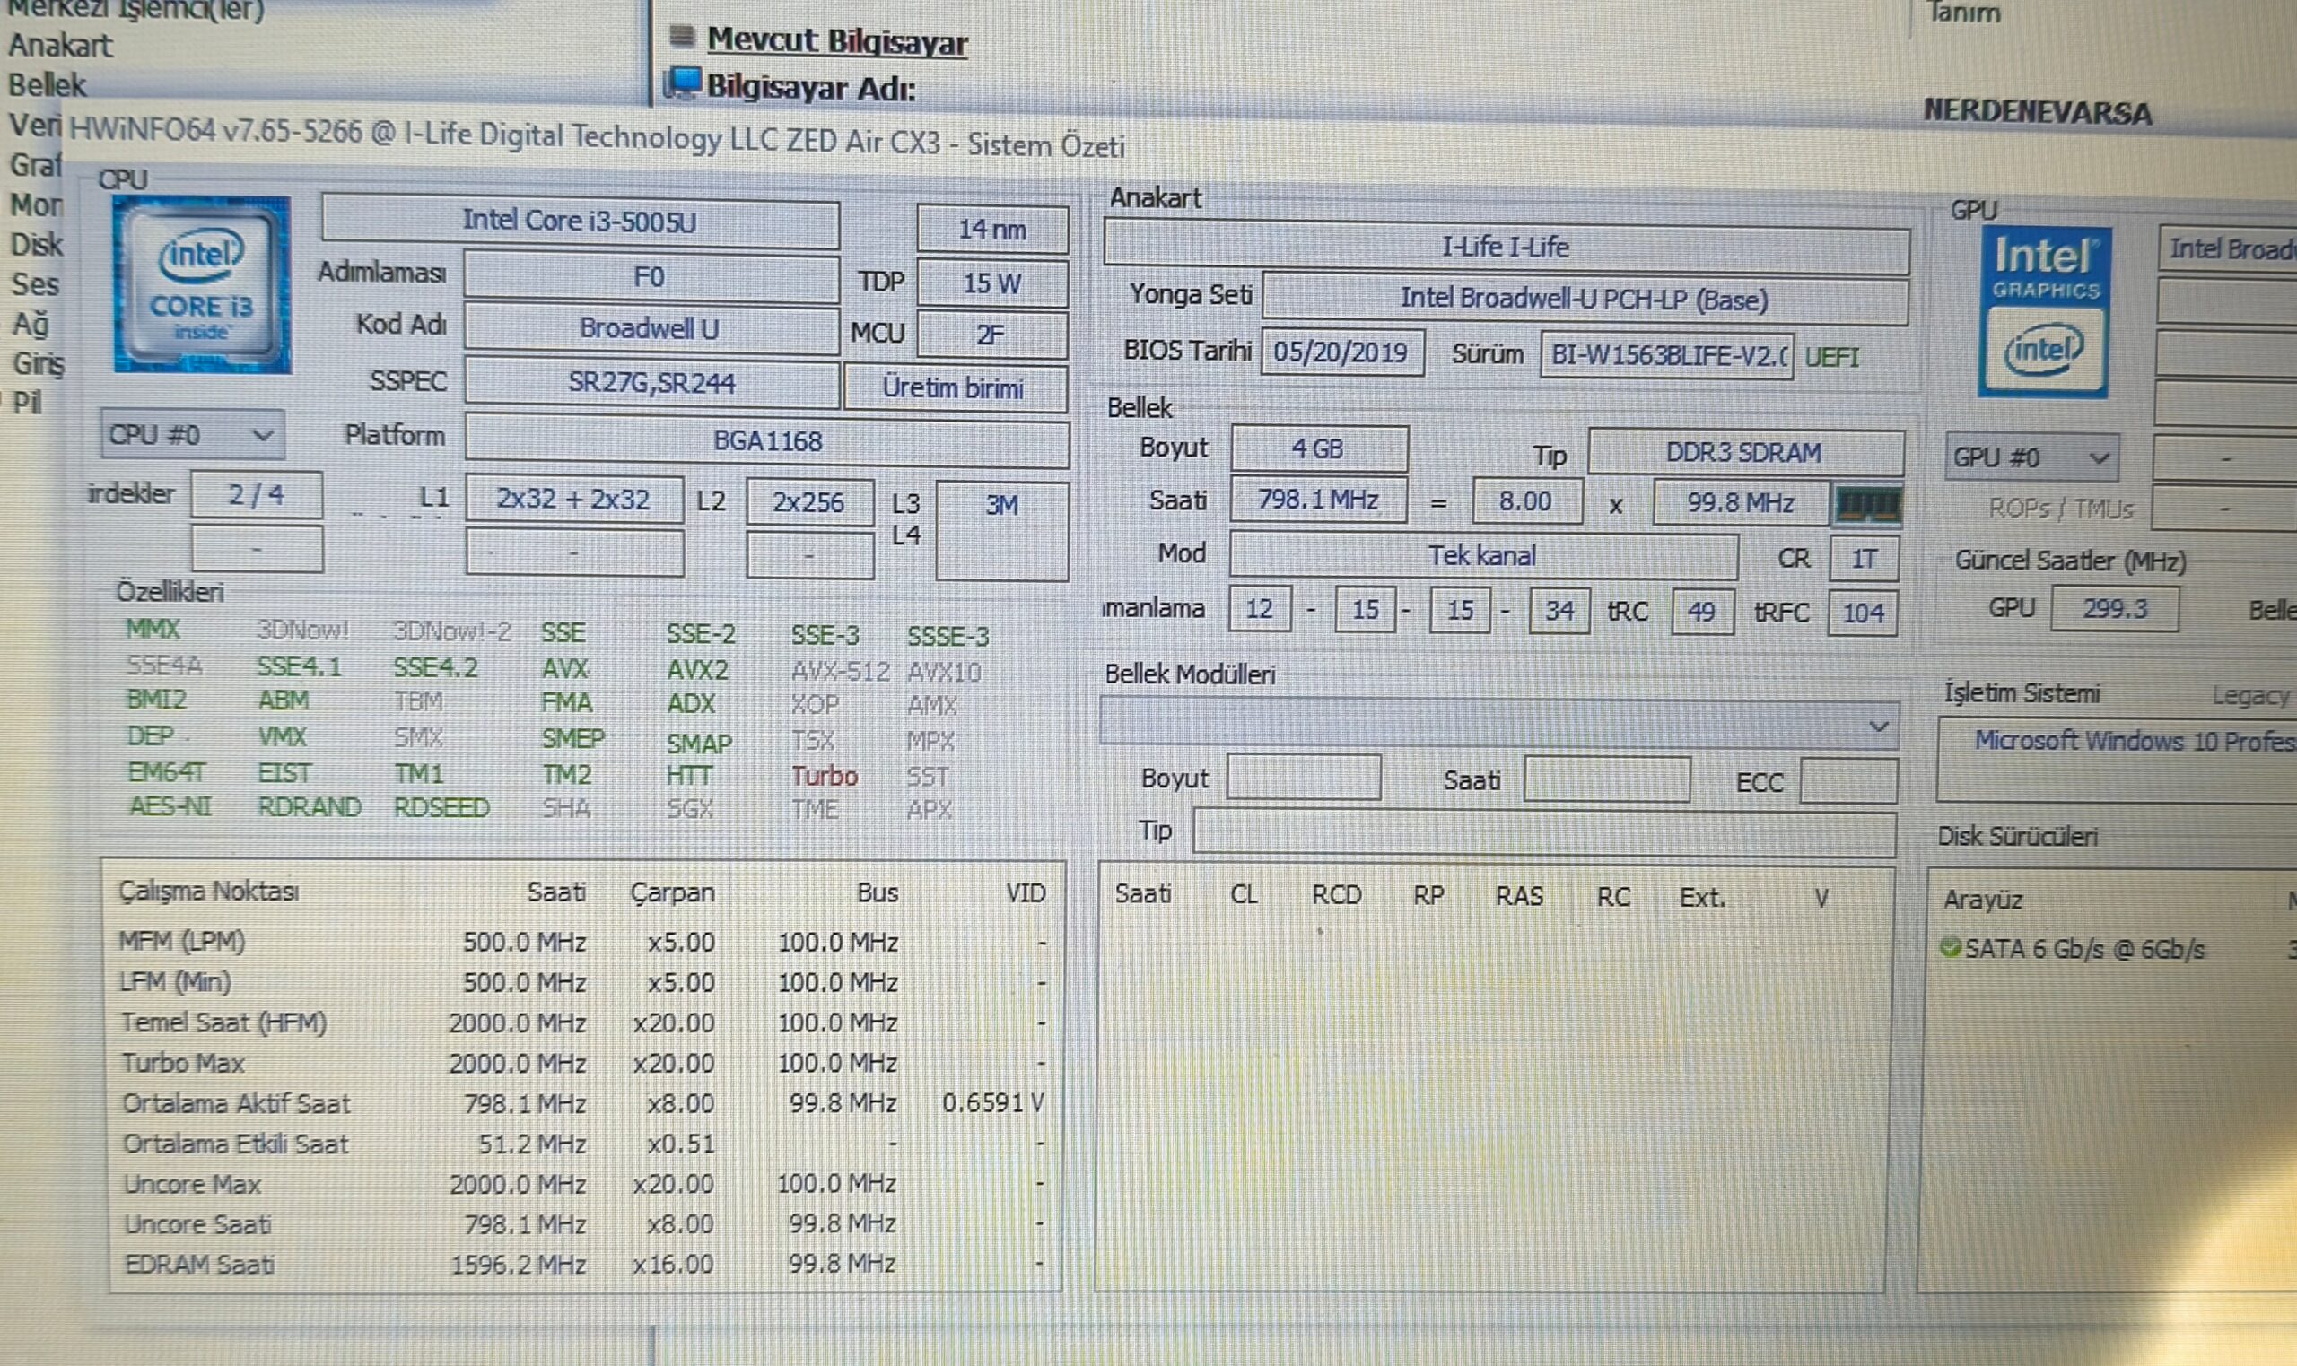Click the EDRAM Saati row

click(x=584, y=1264)
